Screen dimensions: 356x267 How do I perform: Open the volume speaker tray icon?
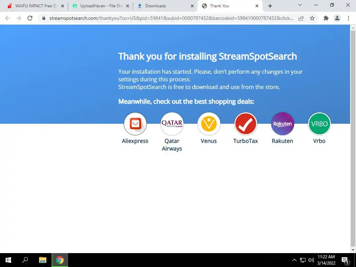(311, 260)
